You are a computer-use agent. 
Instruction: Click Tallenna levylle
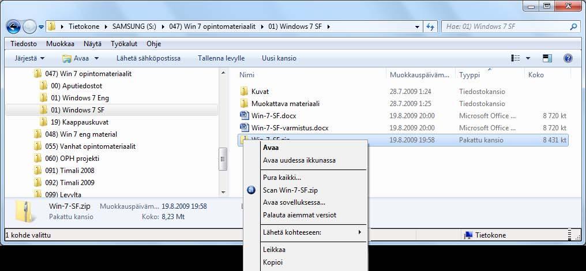(221, 58)
